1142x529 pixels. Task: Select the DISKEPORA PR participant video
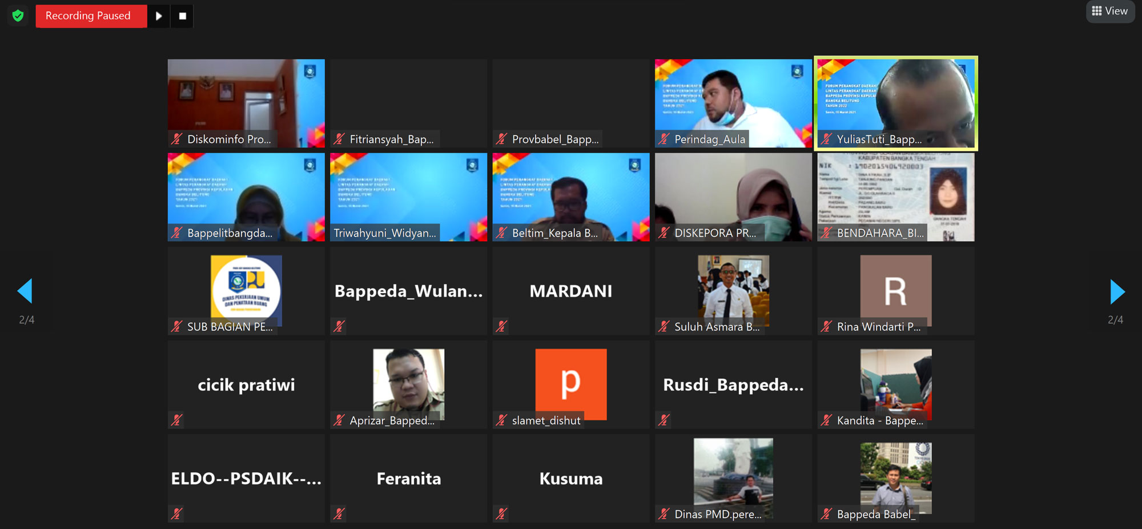pos(733,197)
